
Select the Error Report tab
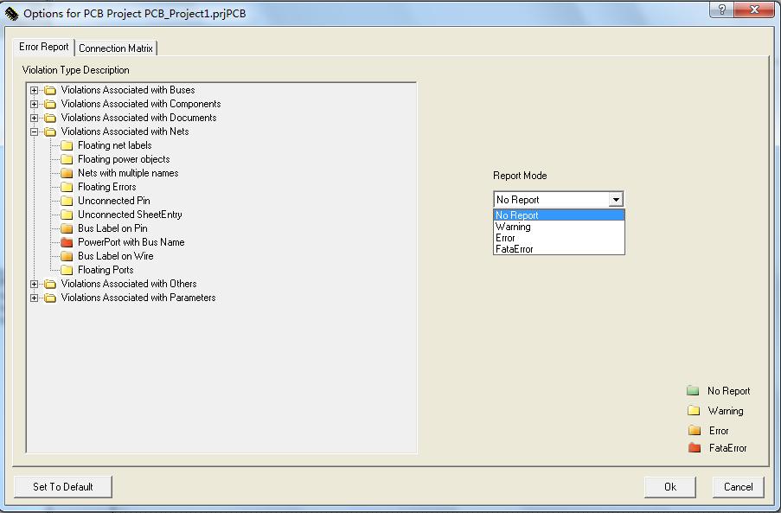[43, 47]
